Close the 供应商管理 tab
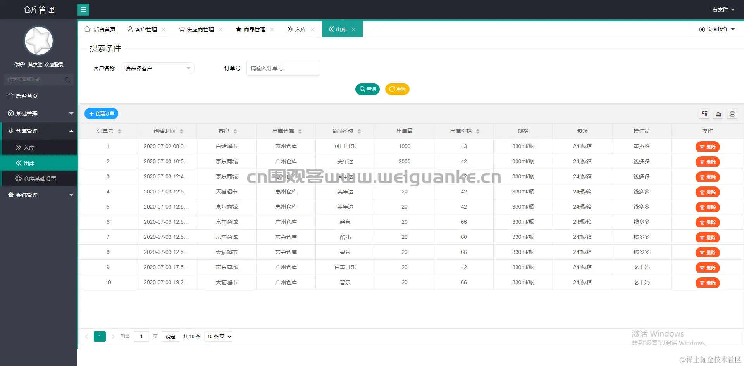The width and height of the screenshot is (744, 366). pyautogui.click(x=220, y=29)
